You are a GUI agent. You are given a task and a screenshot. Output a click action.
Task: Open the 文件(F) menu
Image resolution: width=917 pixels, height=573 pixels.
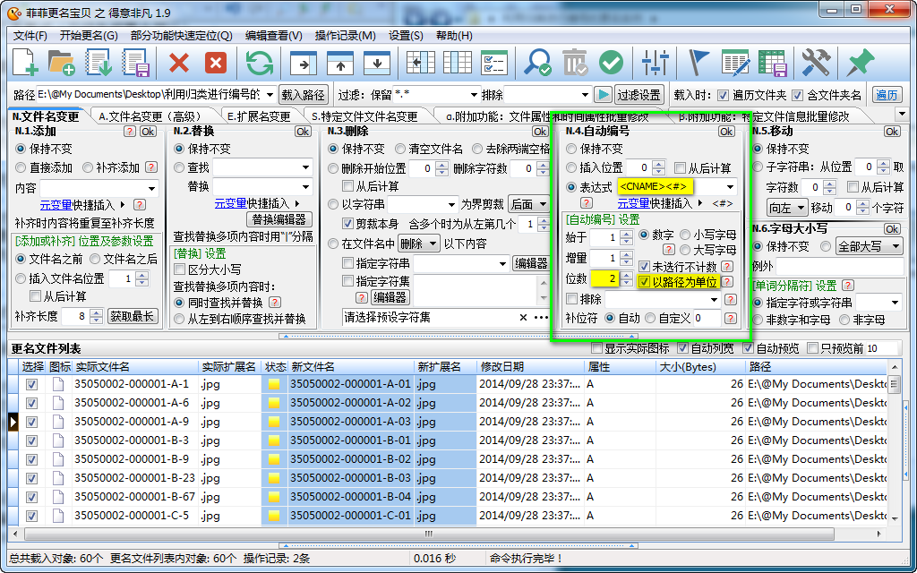pyautogui.click(x=30, y=36)
